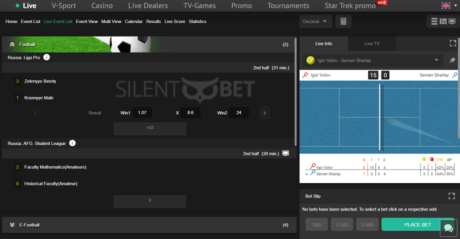The image size is (460, 239).
Task: Expand Live Info panel to fullscreen
Action: 453,43
